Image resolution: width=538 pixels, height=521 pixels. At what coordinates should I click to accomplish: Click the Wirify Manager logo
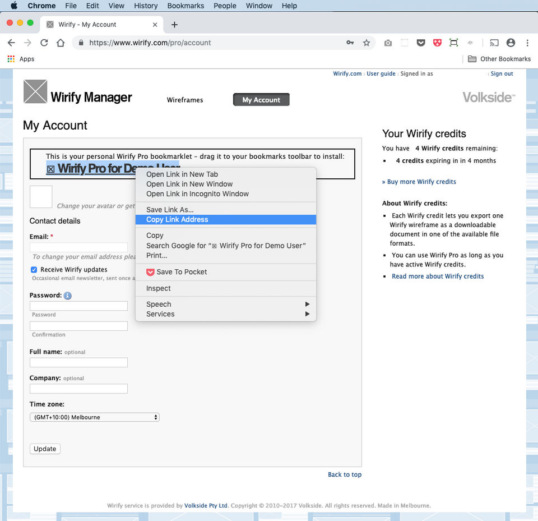[78, 92]
